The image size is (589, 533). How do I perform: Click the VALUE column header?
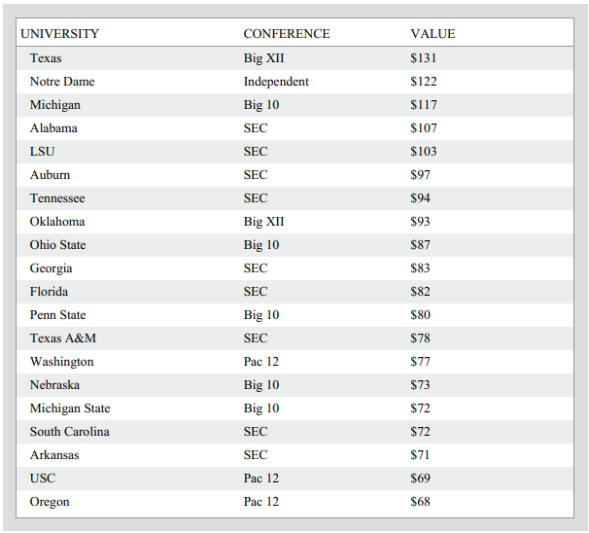433,34
